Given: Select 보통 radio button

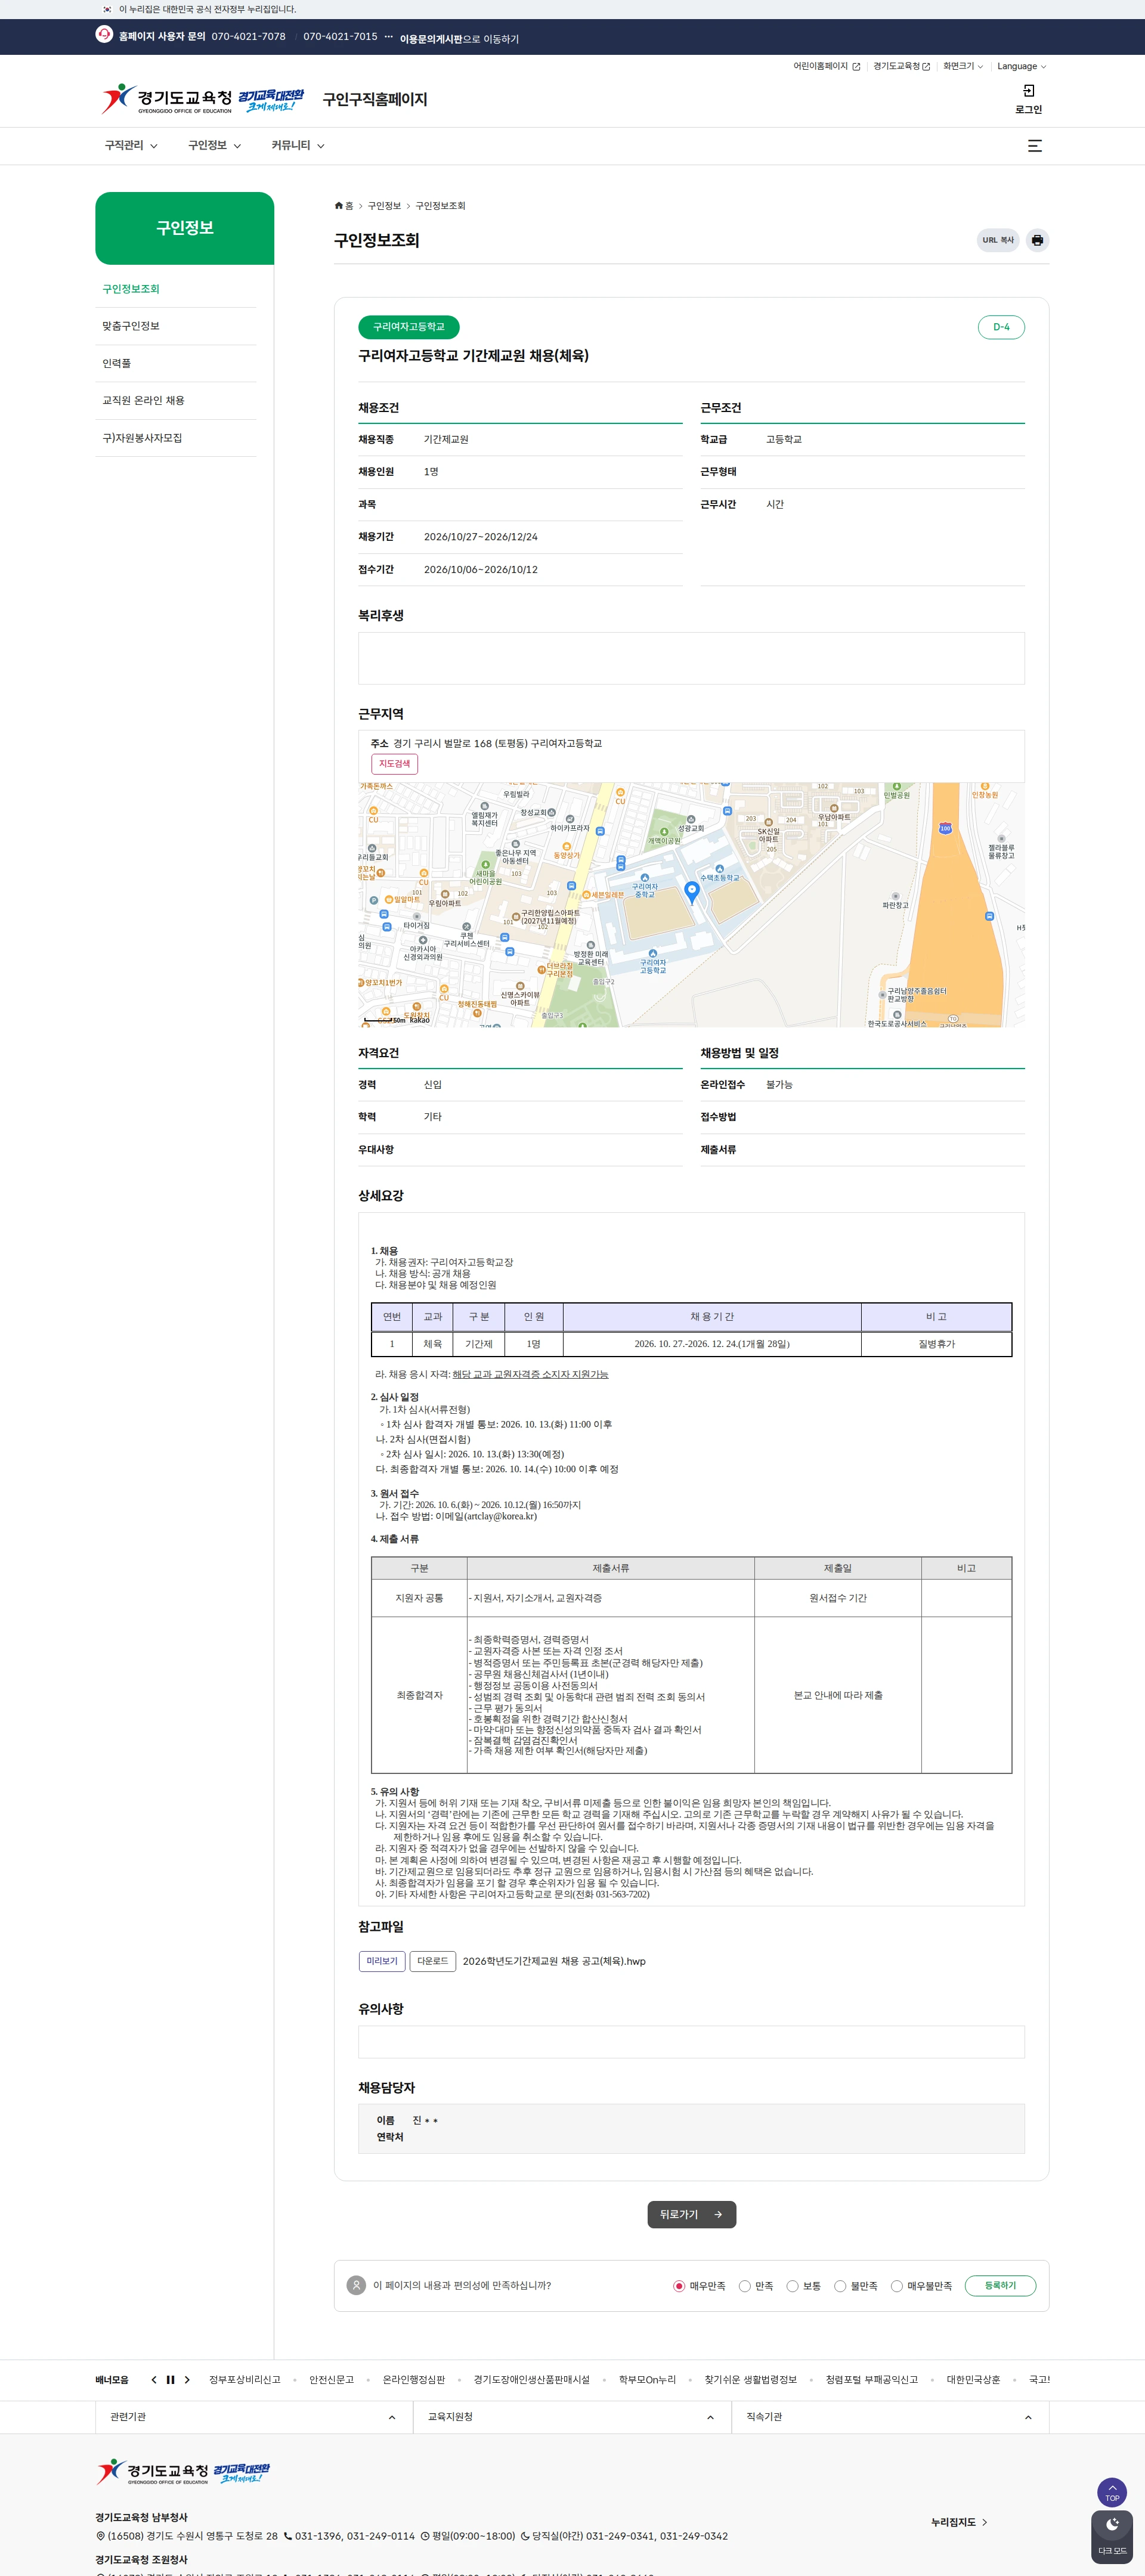Looking at the screenshot, I should (792, 2286).
